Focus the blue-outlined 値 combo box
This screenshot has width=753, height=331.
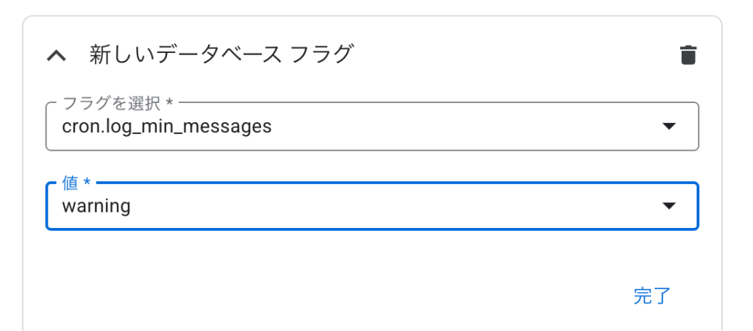point(372,206)
